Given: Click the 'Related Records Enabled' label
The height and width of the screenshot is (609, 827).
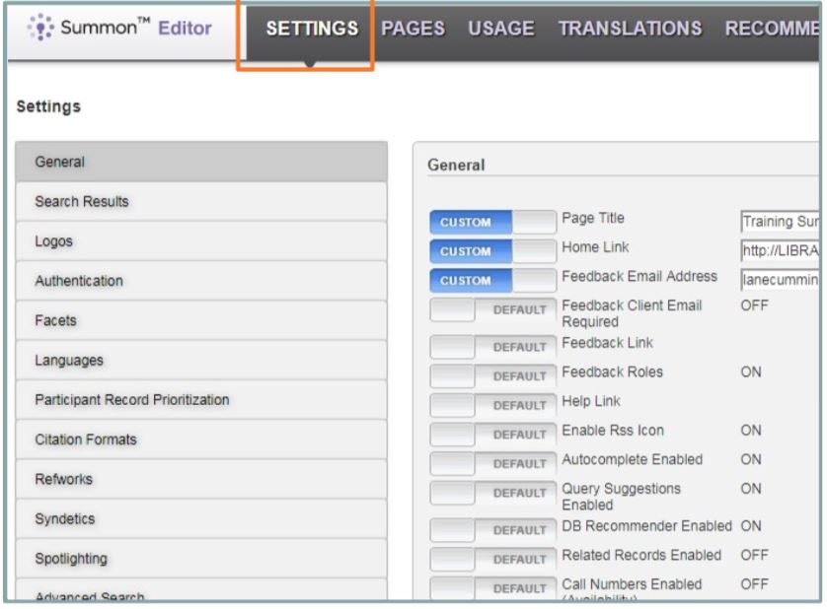Looking at the screenshot, I should pyautogui.click(x=641, y=555).
